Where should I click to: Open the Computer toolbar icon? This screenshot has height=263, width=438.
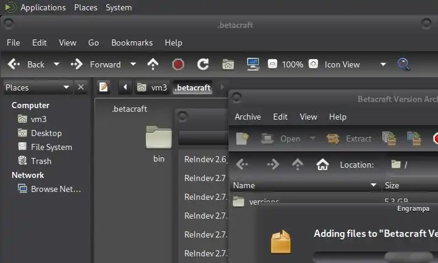point(253,64)
